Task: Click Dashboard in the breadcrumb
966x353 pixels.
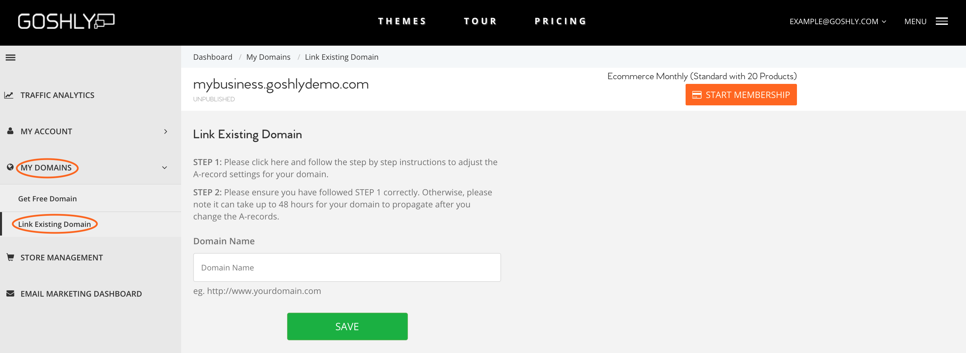Action: pyautogui.click(x=213, y=57)
